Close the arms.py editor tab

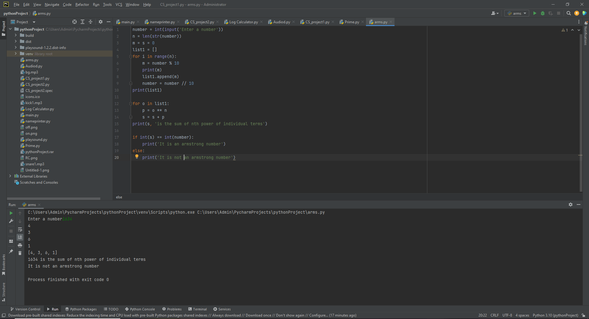[391, 22]
